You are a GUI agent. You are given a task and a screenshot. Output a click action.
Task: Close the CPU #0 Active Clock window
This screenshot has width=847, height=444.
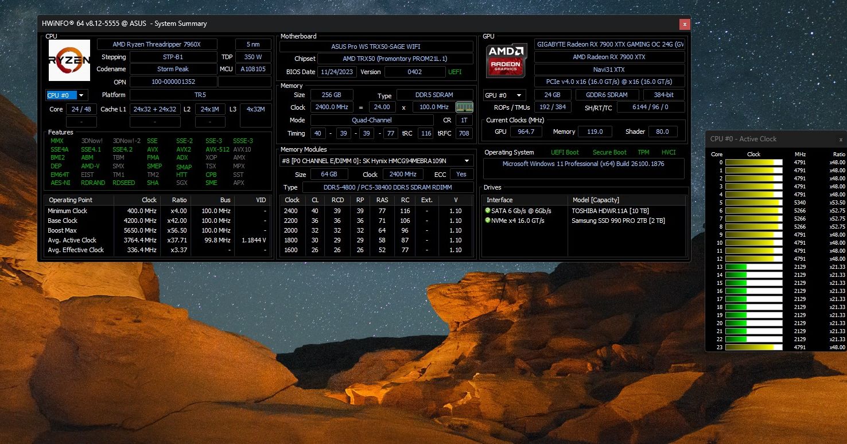(841, 139)
